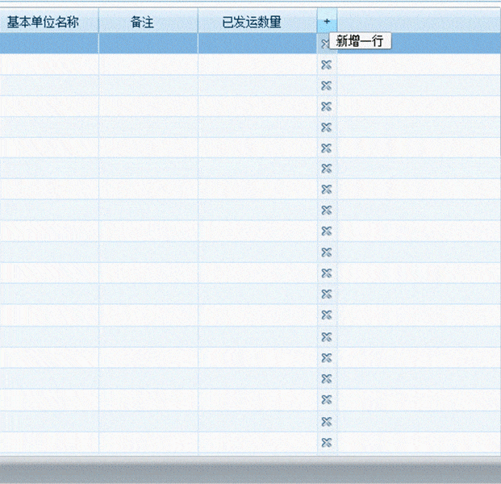The image size is (501, 484).
Task: Click the 已发运数量 column header
Action: click(x=257, y=22)
